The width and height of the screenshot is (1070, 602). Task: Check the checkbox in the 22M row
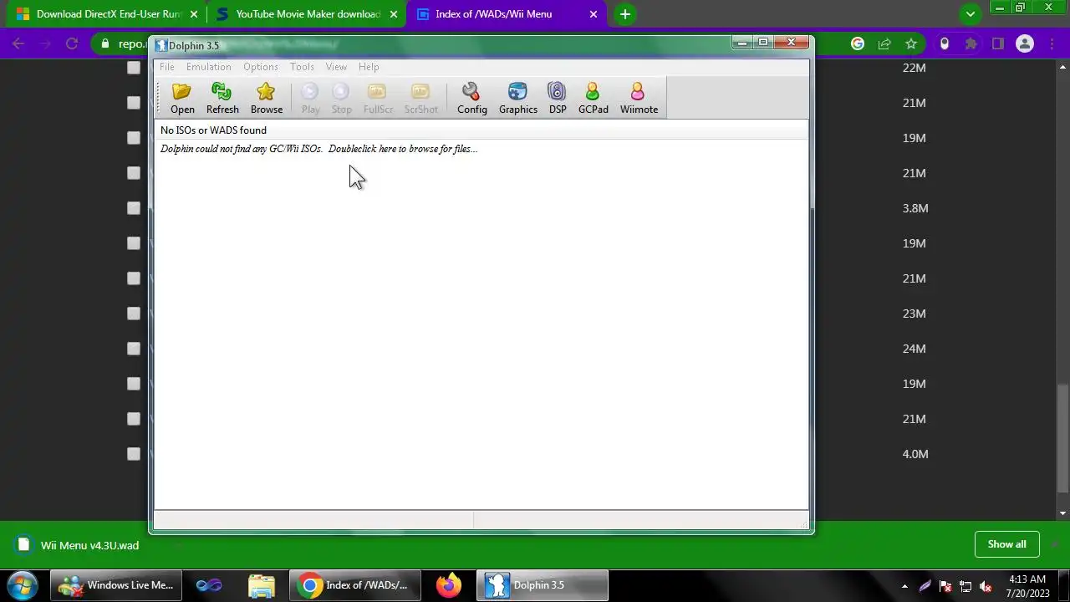coord(134,68)
